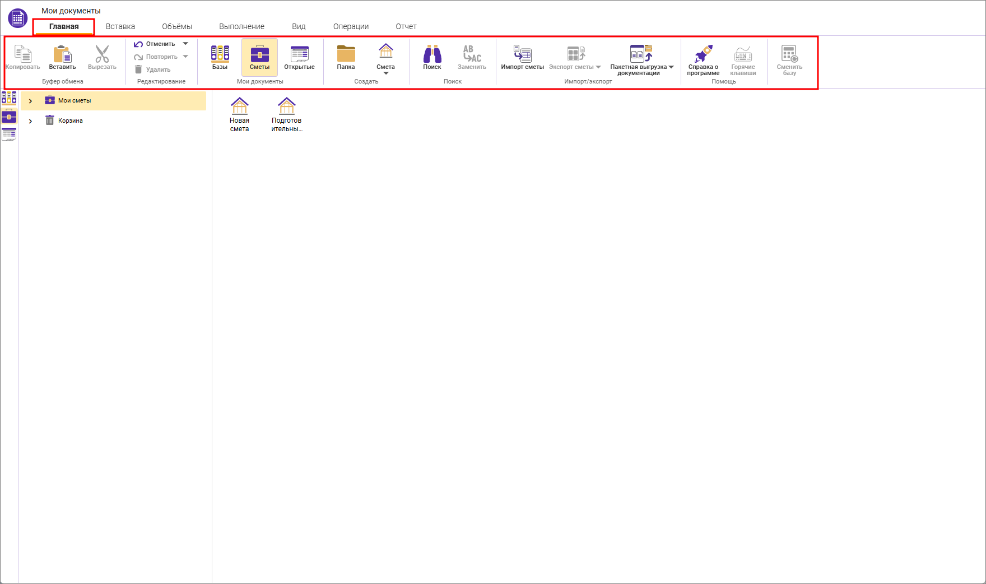Click opened documents icon in left sidebar
Image resolution: width=986 pixels, height=584 pixels.
point(9,134)
